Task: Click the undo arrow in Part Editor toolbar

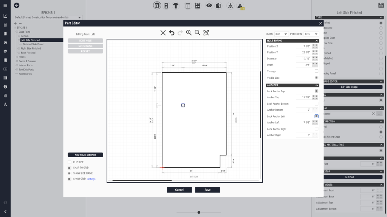Action: (x=172, y=33)
